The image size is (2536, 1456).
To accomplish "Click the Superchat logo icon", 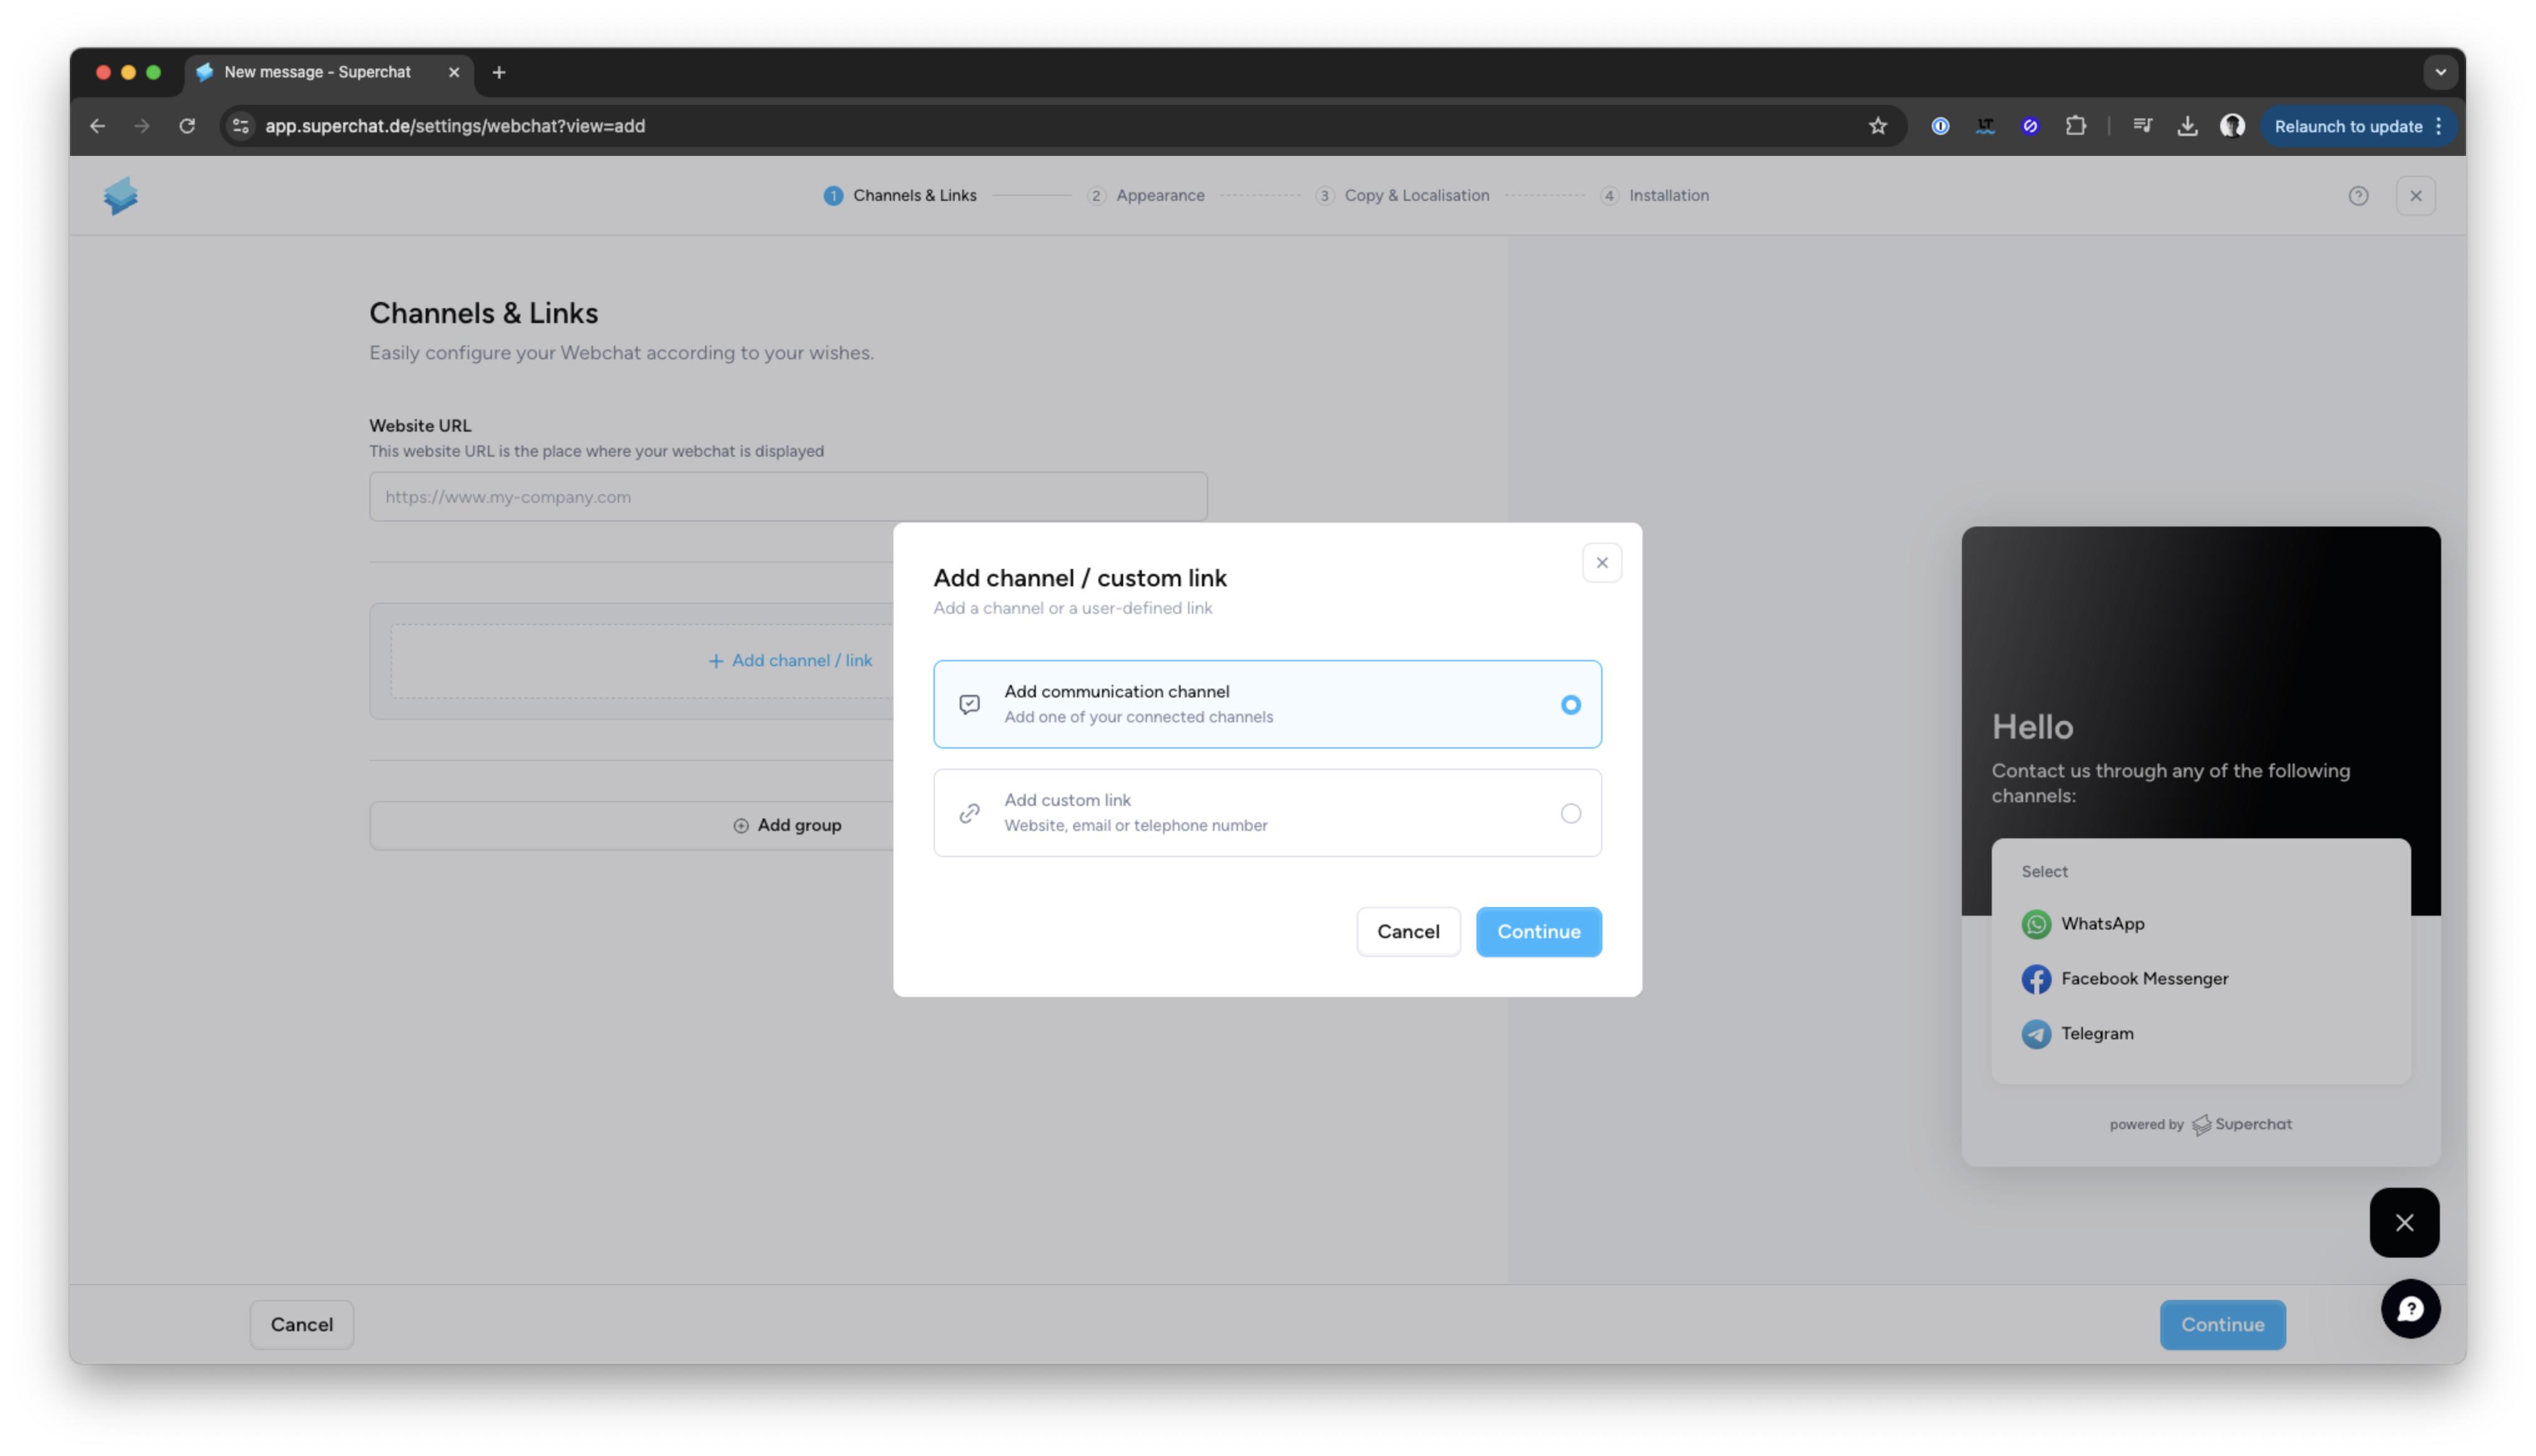I will 121,196.
